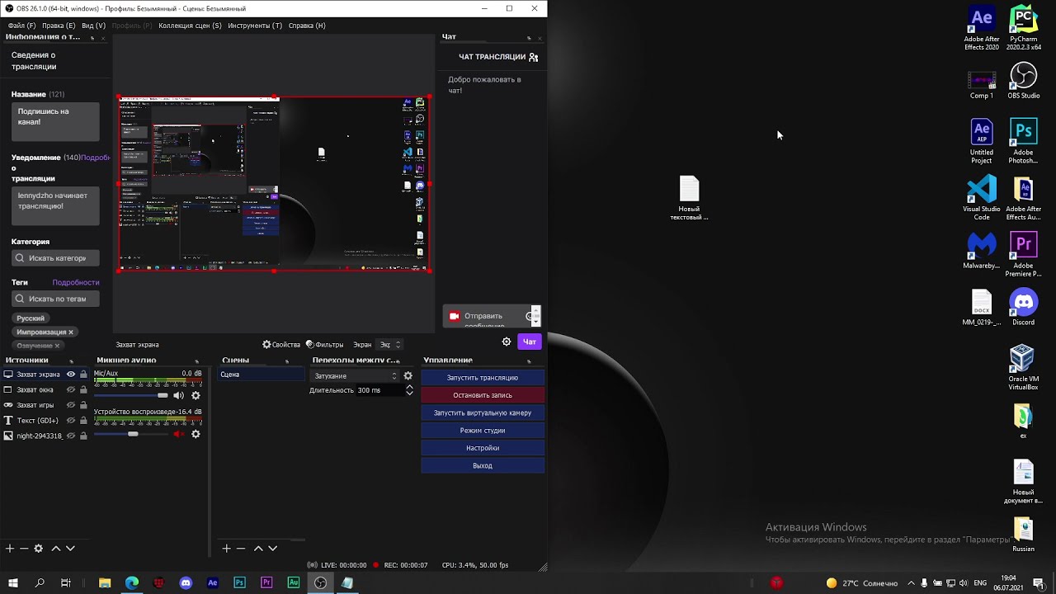This screenshot has height=594, width=1056.
Task: Unmute playback device red speaker icon
Action: pyautogui.click(x=178, y=434)
